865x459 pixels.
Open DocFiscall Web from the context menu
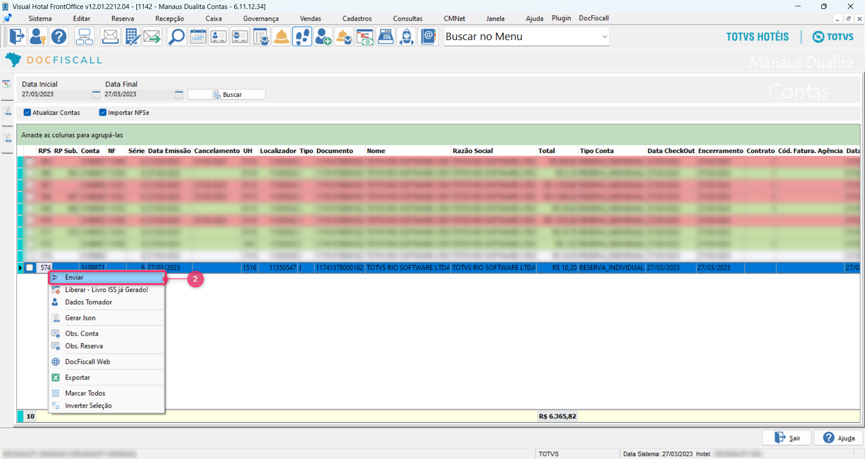pyautogui.click(x=107, y=362)
